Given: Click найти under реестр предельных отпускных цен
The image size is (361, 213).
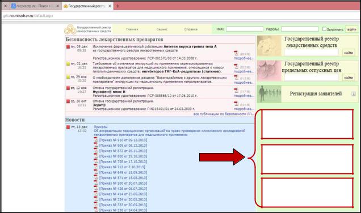Looking at the screenshot, I should click(x=349, y=78).
